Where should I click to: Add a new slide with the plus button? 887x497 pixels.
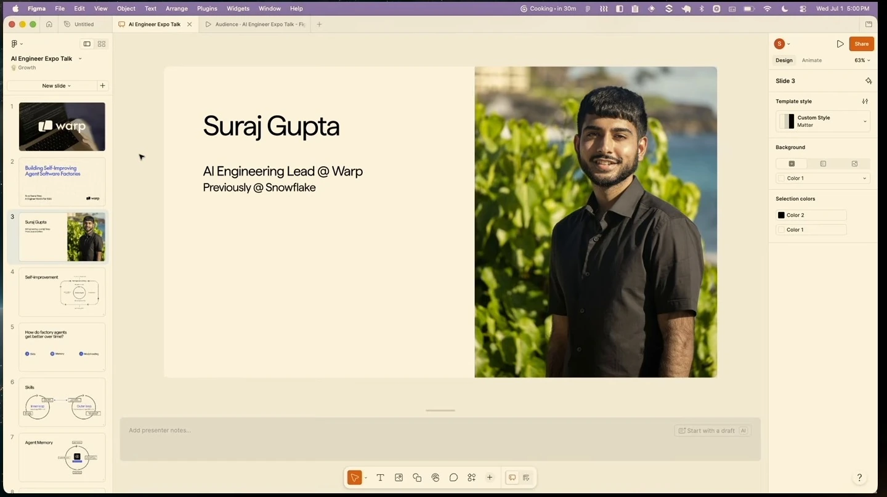pos(102,86)
